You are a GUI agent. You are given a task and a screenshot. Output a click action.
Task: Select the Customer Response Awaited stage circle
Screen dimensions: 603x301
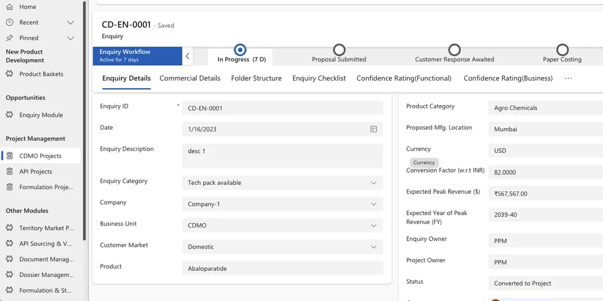click(x=454, y=50)
